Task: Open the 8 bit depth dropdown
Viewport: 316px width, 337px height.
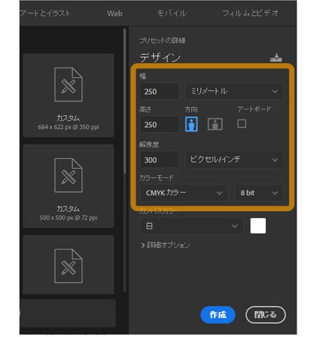Action: coord(259,192)
